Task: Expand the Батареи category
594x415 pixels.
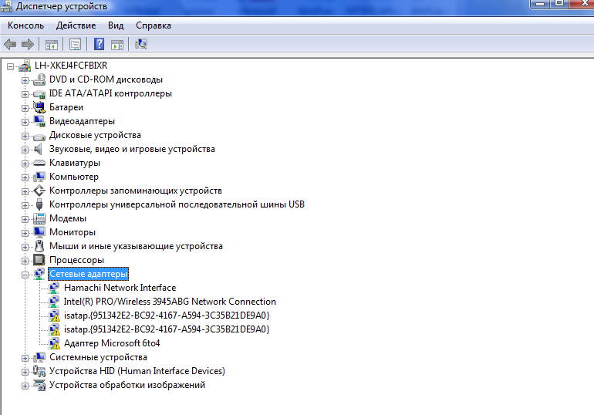Action: click(25, 108)
